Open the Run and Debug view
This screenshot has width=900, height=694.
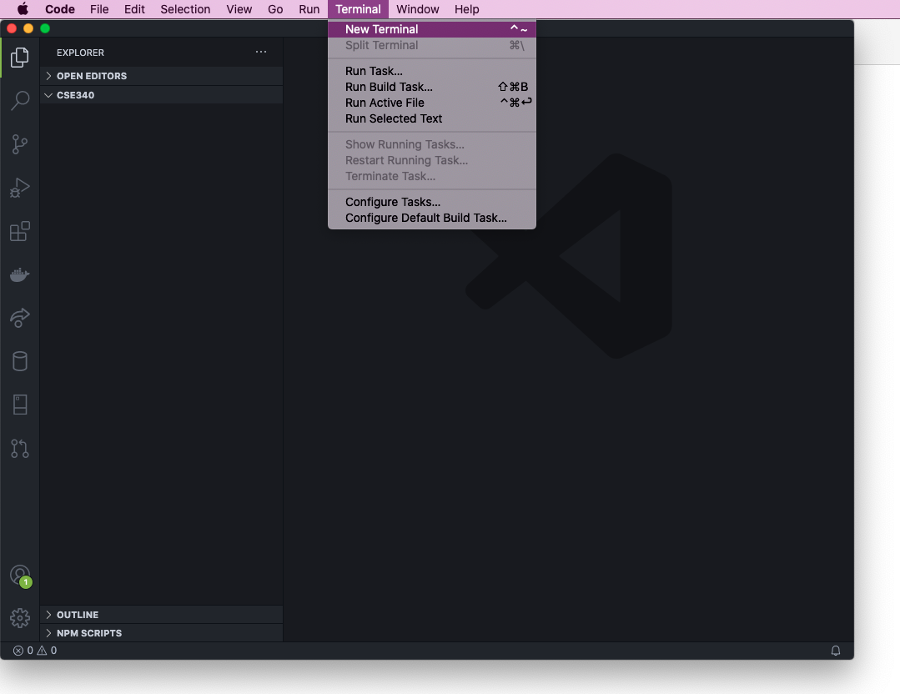(20, 188)
